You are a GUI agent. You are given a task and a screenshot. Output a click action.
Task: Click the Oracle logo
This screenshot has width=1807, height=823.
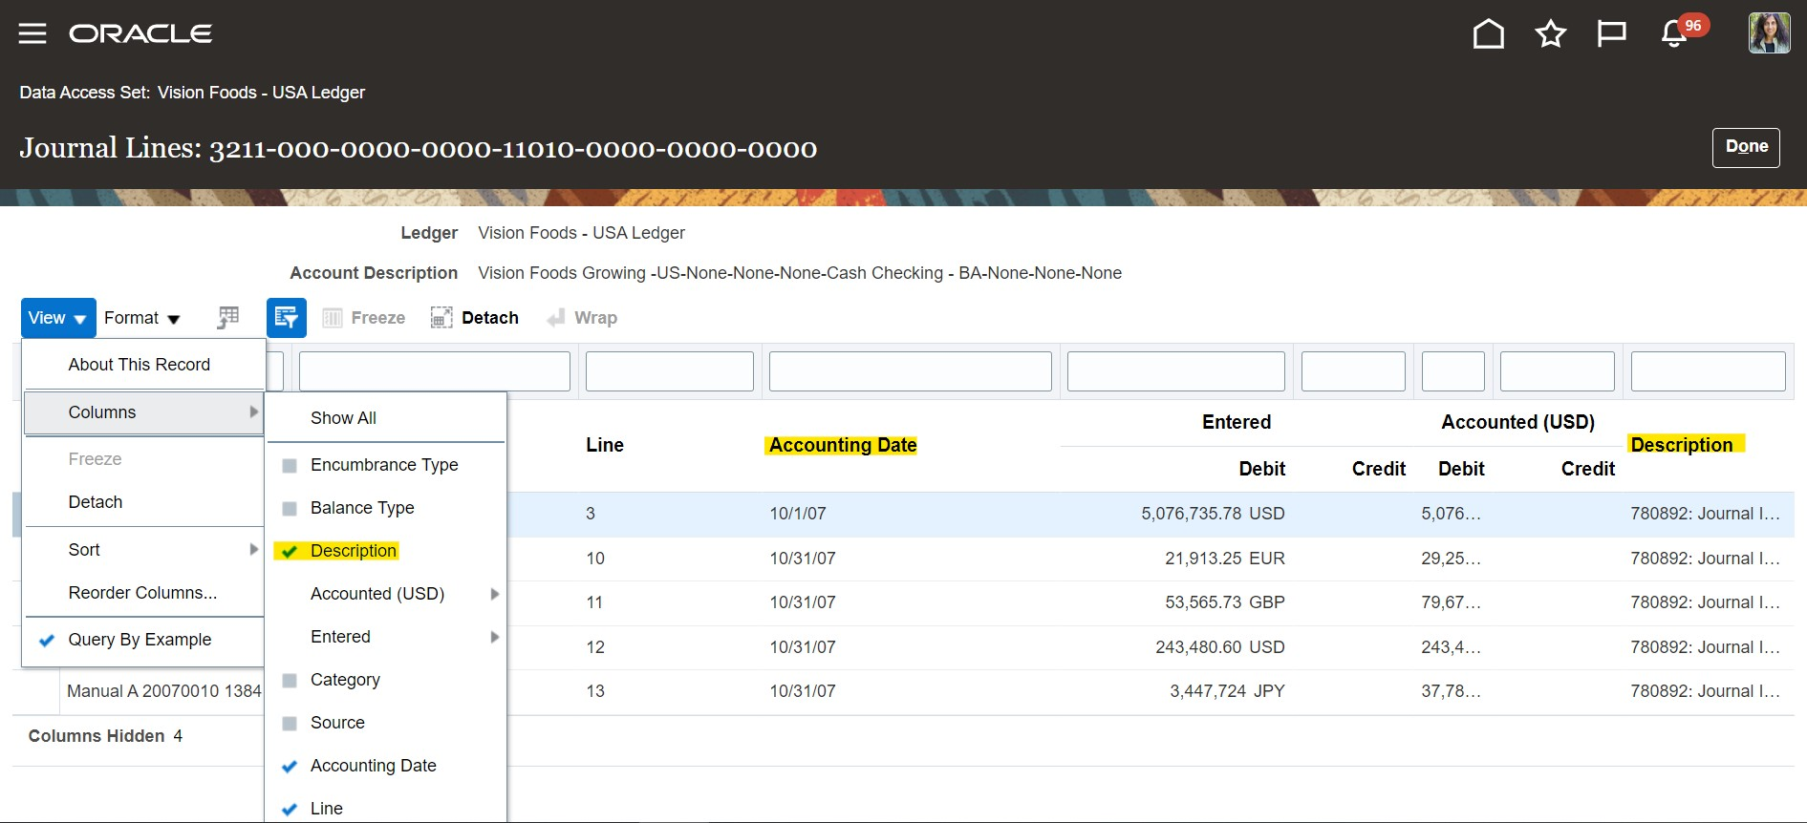point(140,33)
